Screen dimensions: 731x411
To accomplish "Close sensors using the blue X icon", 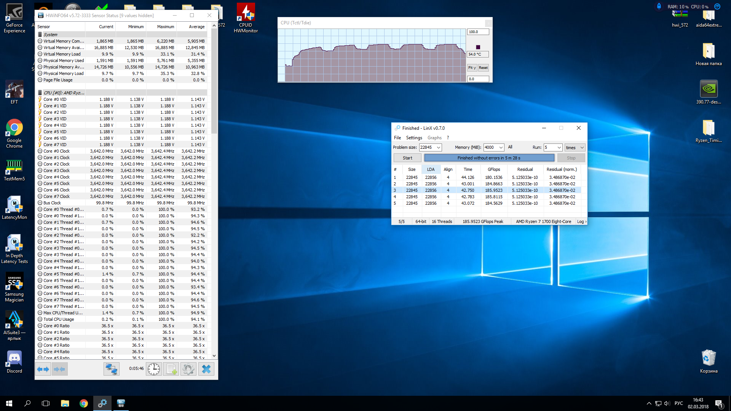I will (x=206, y=369).
